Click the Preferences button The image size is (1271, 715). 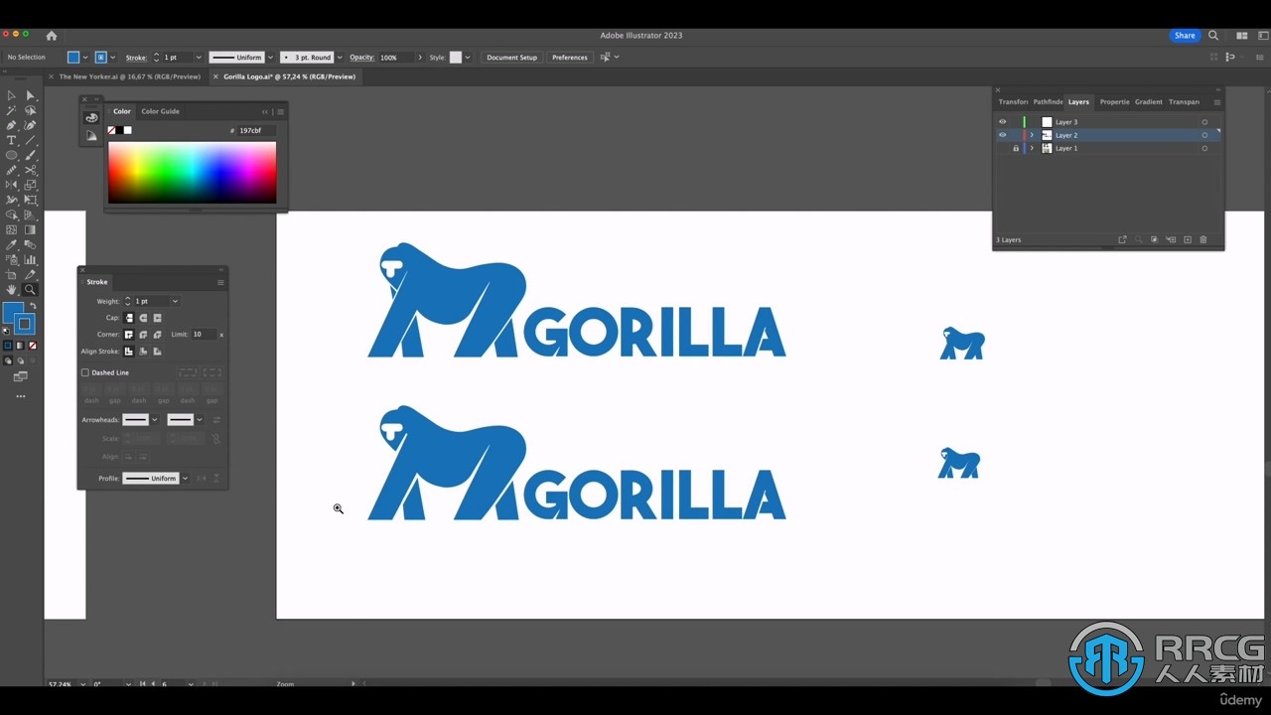[570, 58]
